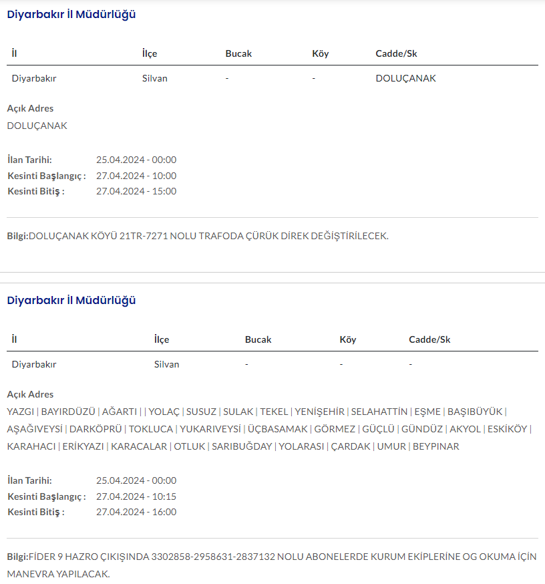Click the YENİŞEHİR neighborhood name
This screenshot has width=545, height=584.
tap(319, 412)
